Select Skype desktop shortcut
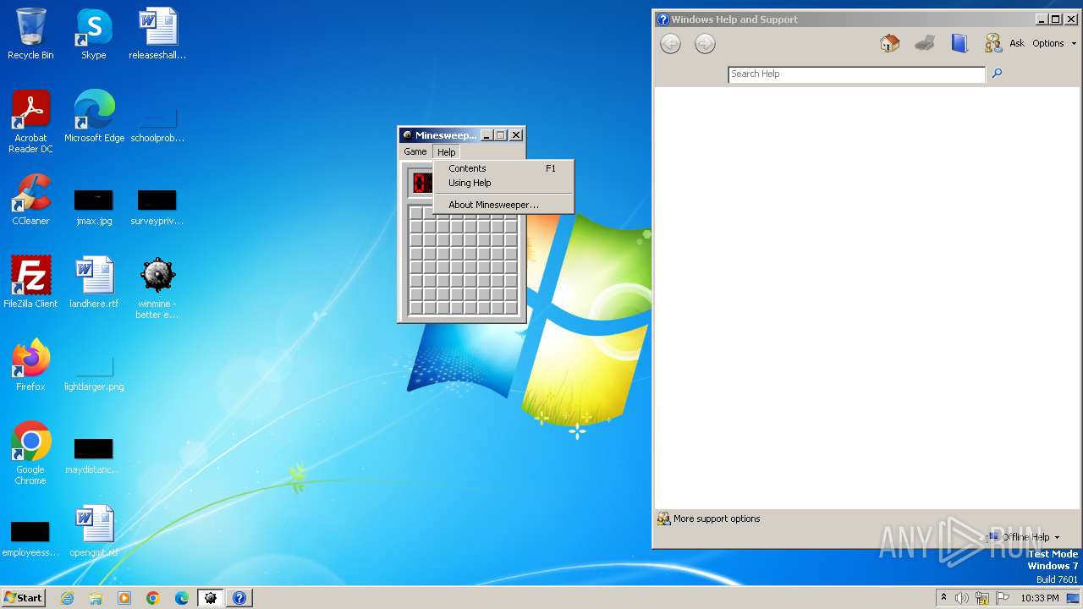The image size is (1083, 609). [94, 34]
